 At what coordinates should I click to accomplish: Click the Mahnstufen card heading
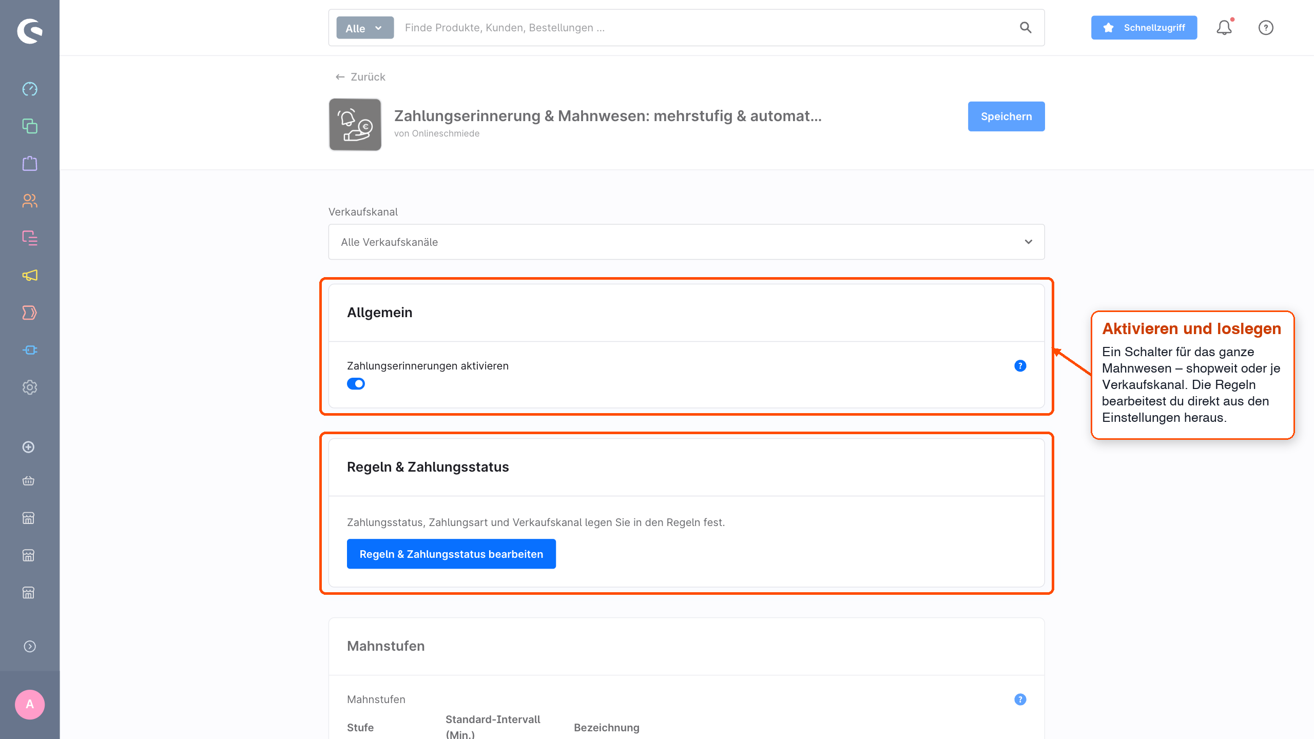[386, 646]
